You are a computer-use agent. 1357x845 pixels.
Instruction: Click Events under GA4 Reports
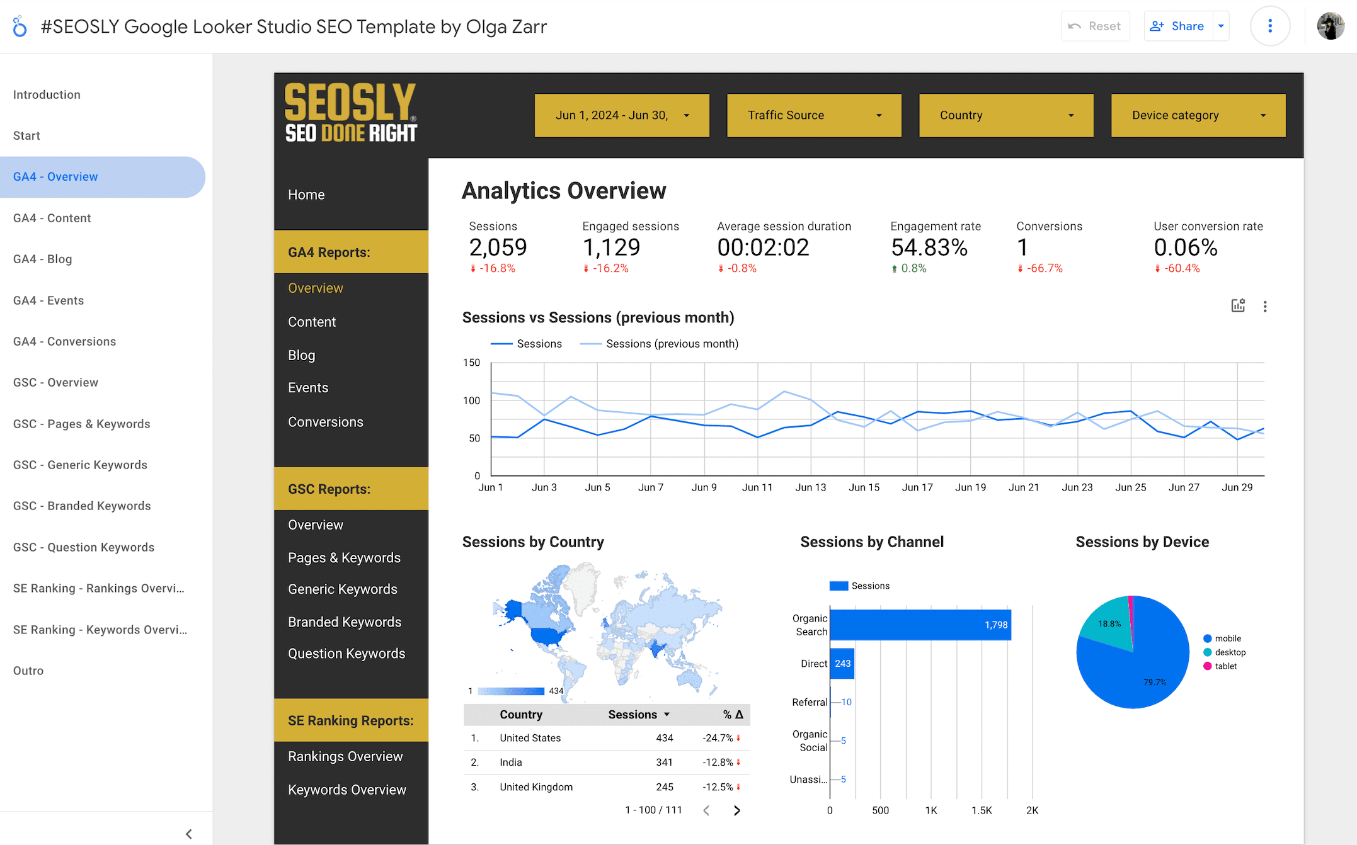click(308, 388)
